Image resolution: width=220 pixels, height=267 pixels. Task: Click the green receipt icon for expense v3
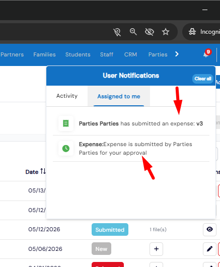click(x=66, y=123)
